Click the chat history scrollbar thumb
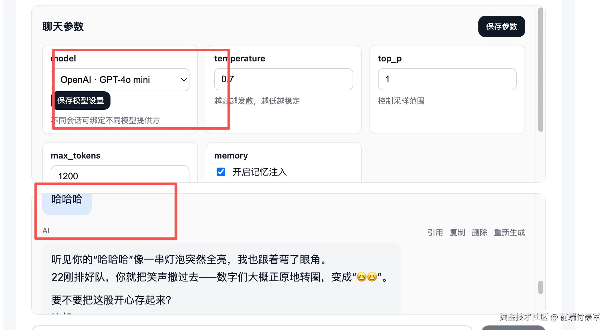The image size is (609, 330). pyautogui.click(x=541, y=287)
